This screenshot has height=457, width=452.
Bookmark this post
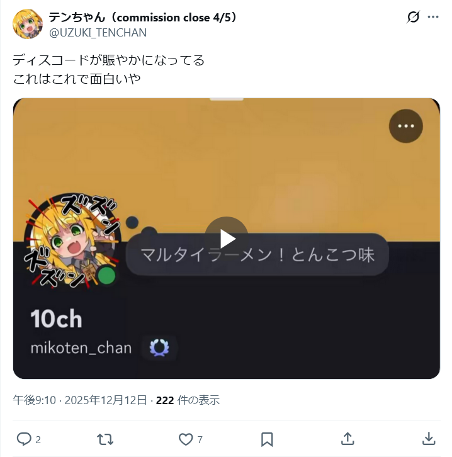coord(267,439)
